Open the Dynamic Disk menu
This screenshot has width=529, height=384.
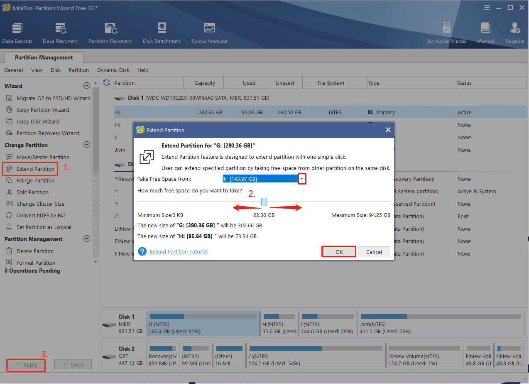click(113, 70)
